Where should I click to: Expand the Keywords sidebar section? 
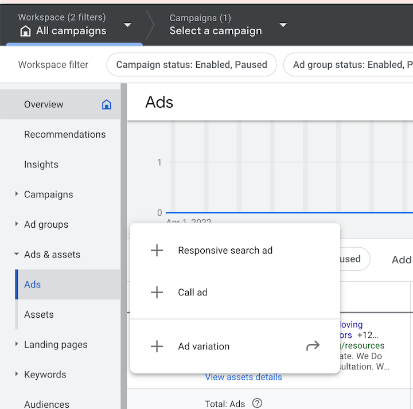[17, 374]
